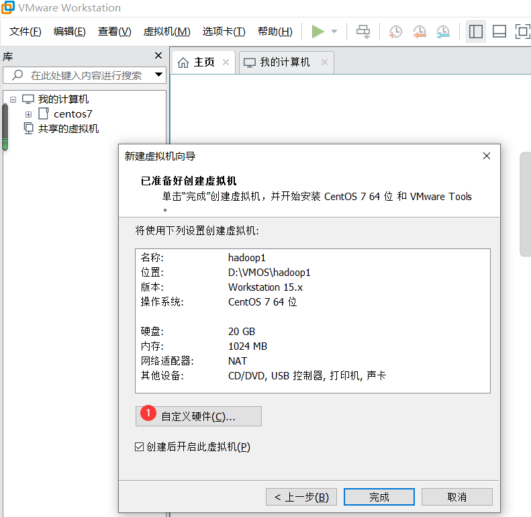
Task: Click the monitor icon on 我的计算机 tab
Action: 250,62
